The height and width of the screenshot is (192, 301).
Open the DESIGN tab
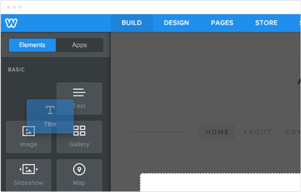click(177, 23)
